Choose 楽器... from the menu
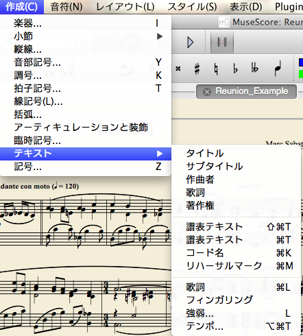This screenshot has width=303, height=336. click(x=86, y=23)
